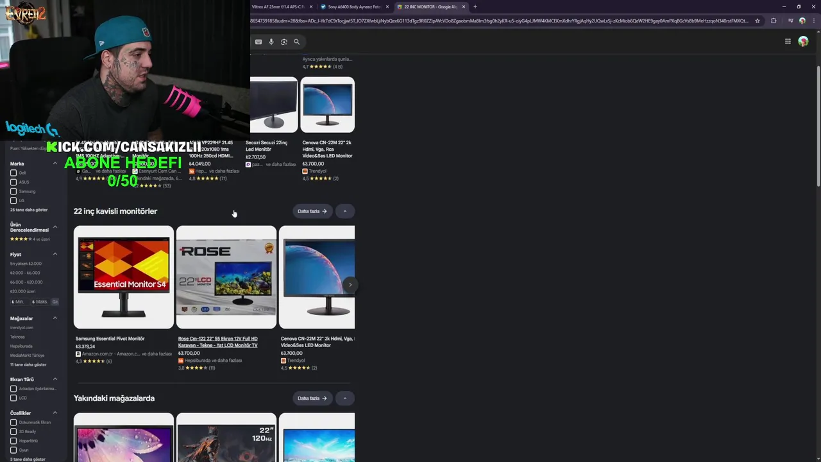This screenshot has width=821, height=462.
Task: Open Secuzi 22inç Led Monitör listing
Action: pos(267,146)
